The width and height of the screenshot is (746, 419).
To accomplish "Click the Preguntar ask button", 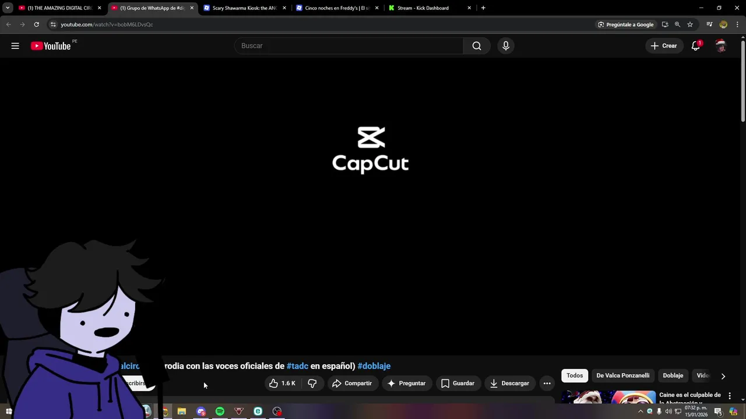I will [x=406, y=384].
